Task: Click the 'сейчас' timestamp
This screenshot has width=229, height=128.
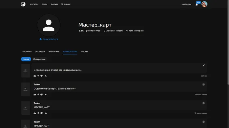Action: (x=204, y=76)
